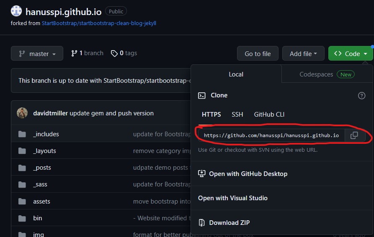Open the _layouts folder
The height and width of the screenshot is (237, 374).
coord(44,151)
